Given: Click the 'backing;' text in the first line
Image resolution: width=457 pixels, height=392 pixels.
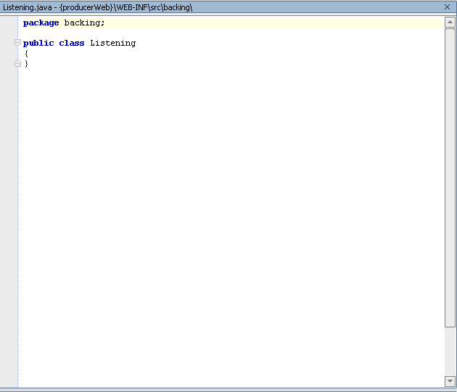Looking at the screenshot, I should (x=84, y=23).
